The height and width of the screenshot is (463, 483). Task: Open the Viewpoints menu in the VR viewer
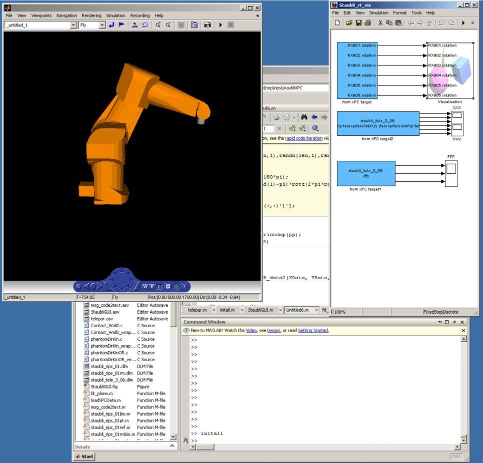[x=41, y=15]
